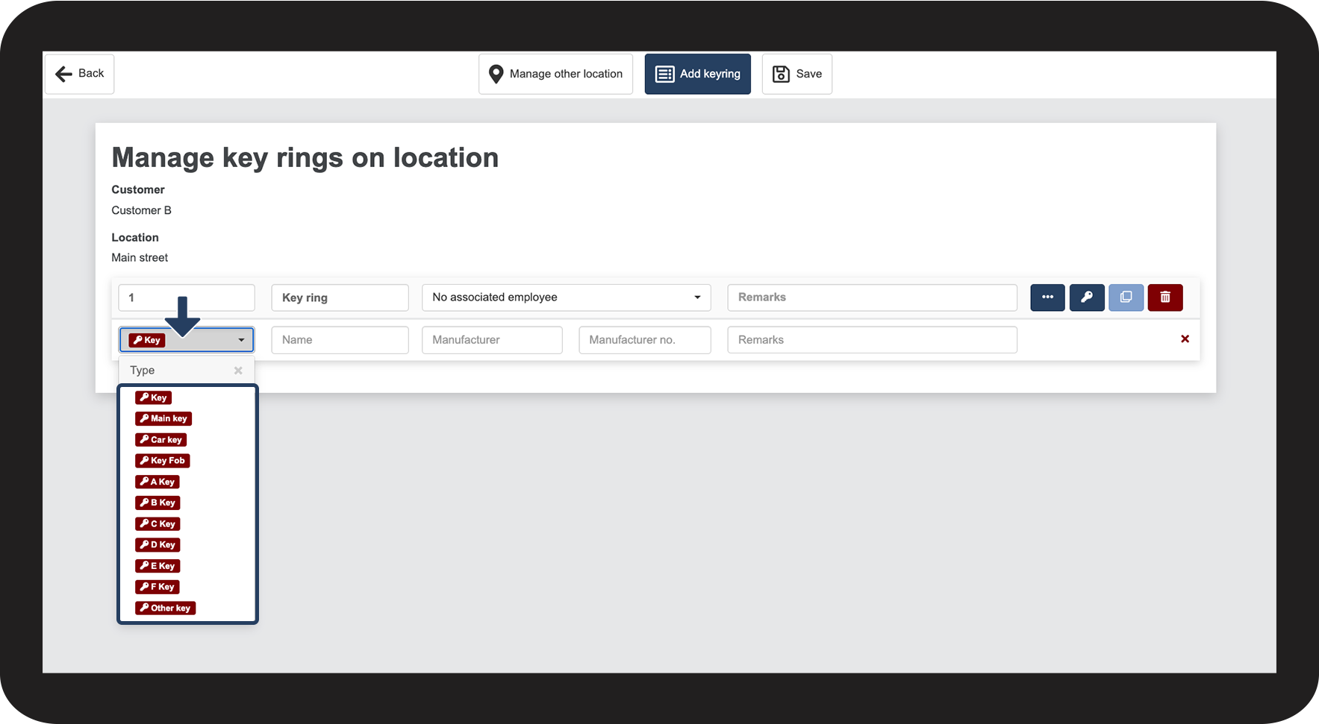
Task: Choose Main key from type list
Action: click(x=163, y=419)
